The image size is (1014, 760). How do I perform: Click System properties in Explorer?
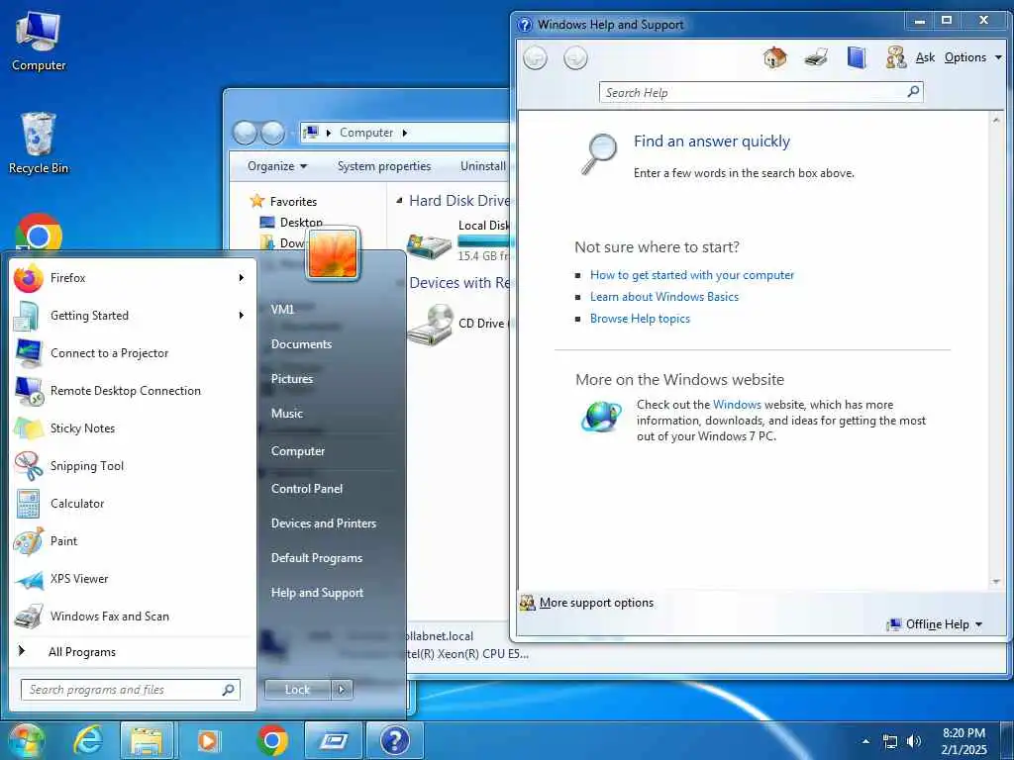383,166
